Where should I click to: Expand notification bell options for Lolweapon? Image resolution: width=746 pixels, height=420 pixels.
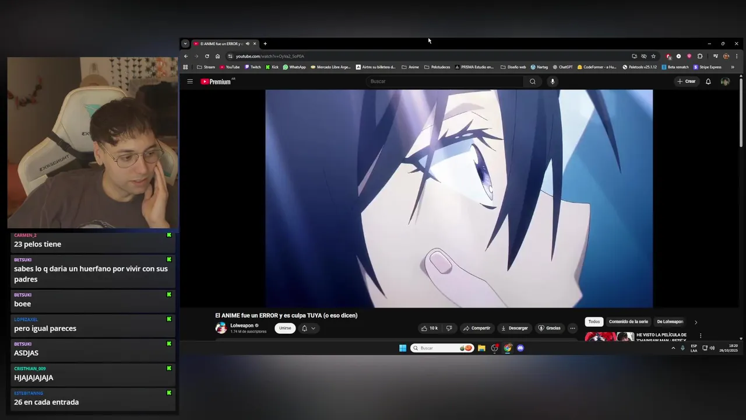(x=313, y=328)
